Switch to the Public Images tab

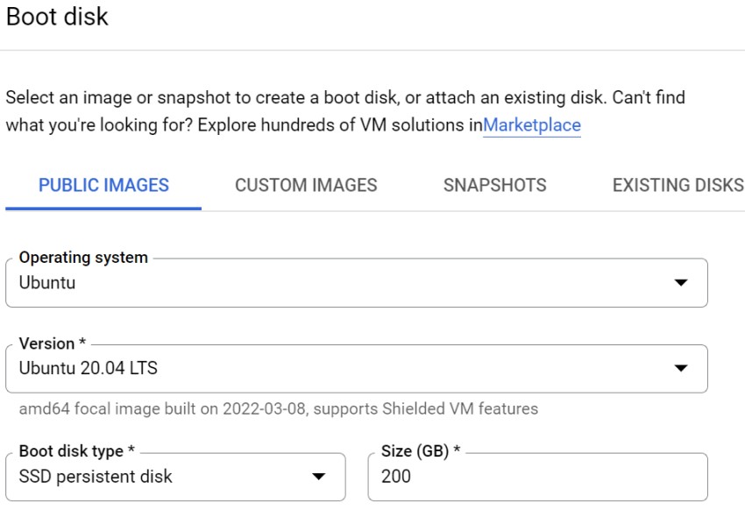(x=103, y=185)
